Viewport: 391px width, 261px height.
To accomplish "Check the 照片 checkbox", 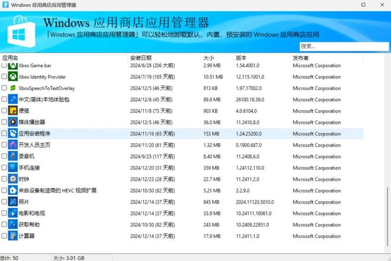I will pos(4,202).
